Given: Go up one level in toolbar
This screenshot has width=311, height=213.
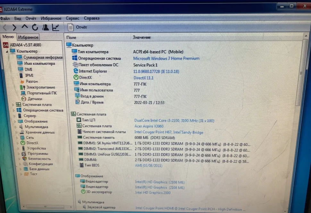Looking at the screenshot, I should click(25, 27).
